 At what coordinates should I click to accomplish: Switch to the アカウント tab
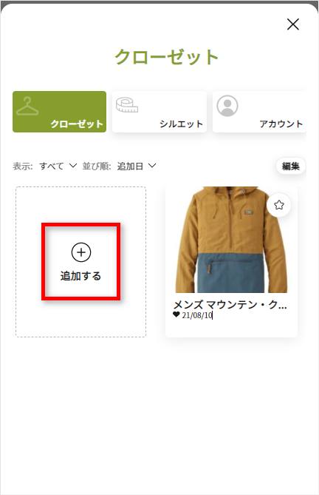click(259, 112)
